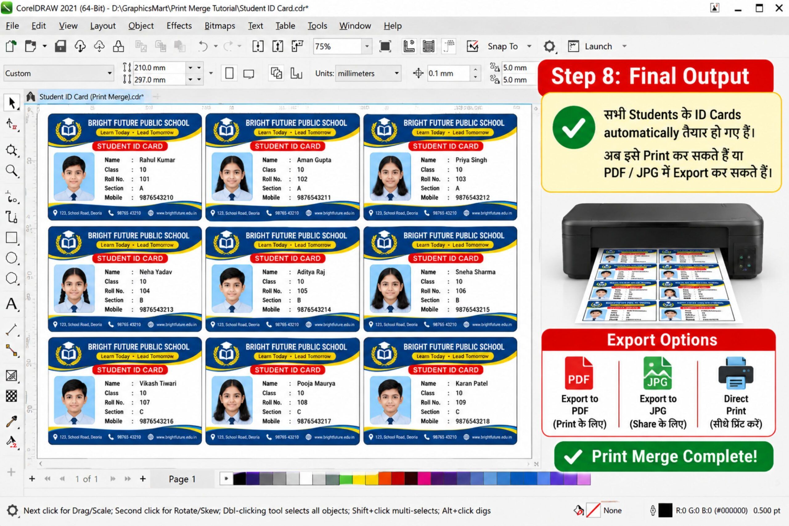The width and height of the screenshot is (789, 526).
Task: Click the page width field showing 210.0 mm
Action: pos(159,67)
